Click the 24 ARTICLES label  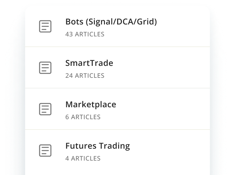tap(85, 76)
